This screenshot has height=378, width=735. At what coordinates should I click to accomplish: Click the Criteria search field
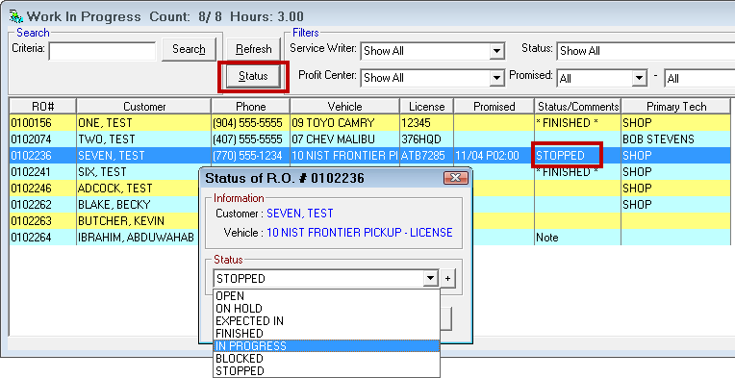pyautogui.click(x=102, y=52)
